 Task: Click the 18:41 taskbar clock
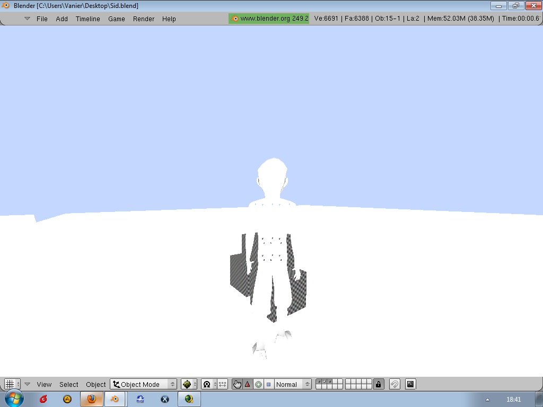[513, 400]
